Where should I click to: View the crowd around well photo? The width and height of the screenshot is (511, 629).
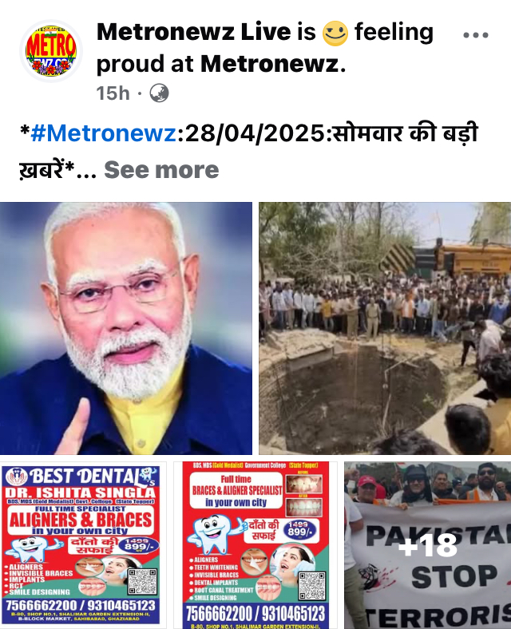tap(385, 328)
